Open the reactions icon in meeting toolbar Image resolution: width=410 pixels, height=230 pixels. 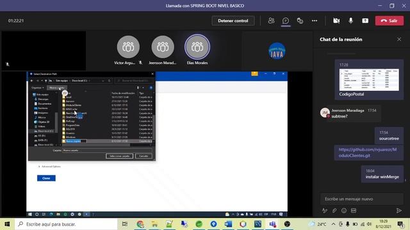pyautogui.click(x=300, y=20)
